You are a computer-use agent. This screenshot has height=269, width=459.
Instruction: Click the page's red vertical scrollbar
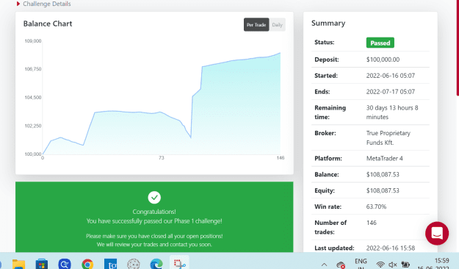[458, 48]
